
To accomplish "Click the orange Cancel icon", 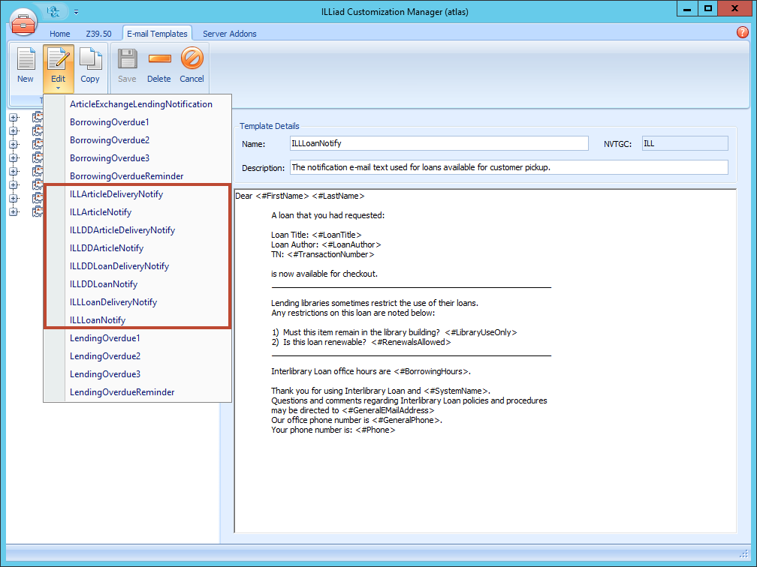I will point(192,64).
